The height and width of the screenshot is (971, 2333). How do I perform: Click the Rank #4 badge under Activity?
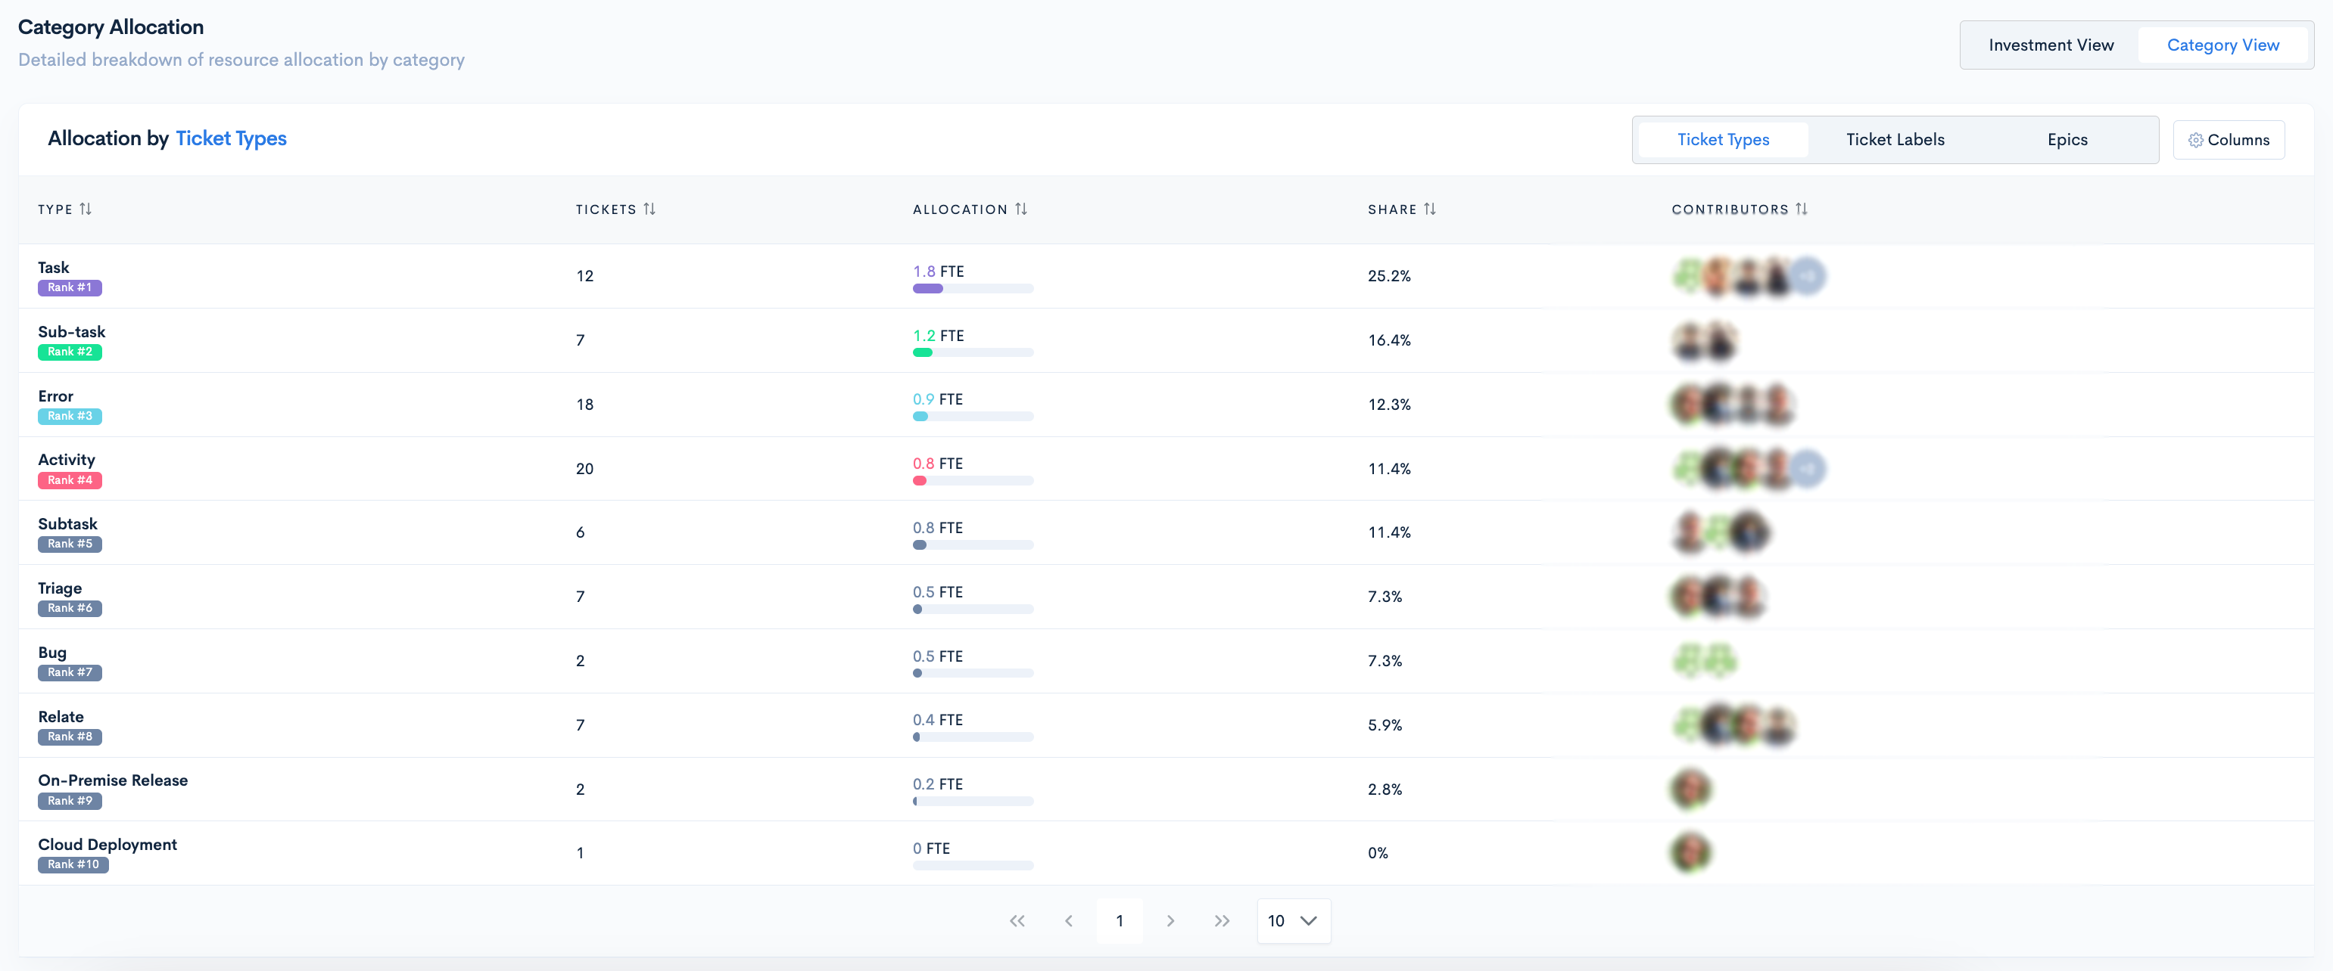70,480
